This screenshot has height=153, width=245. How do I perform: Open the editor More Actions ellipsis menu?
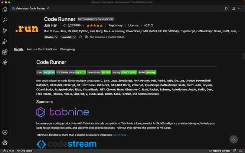point(239,9)
